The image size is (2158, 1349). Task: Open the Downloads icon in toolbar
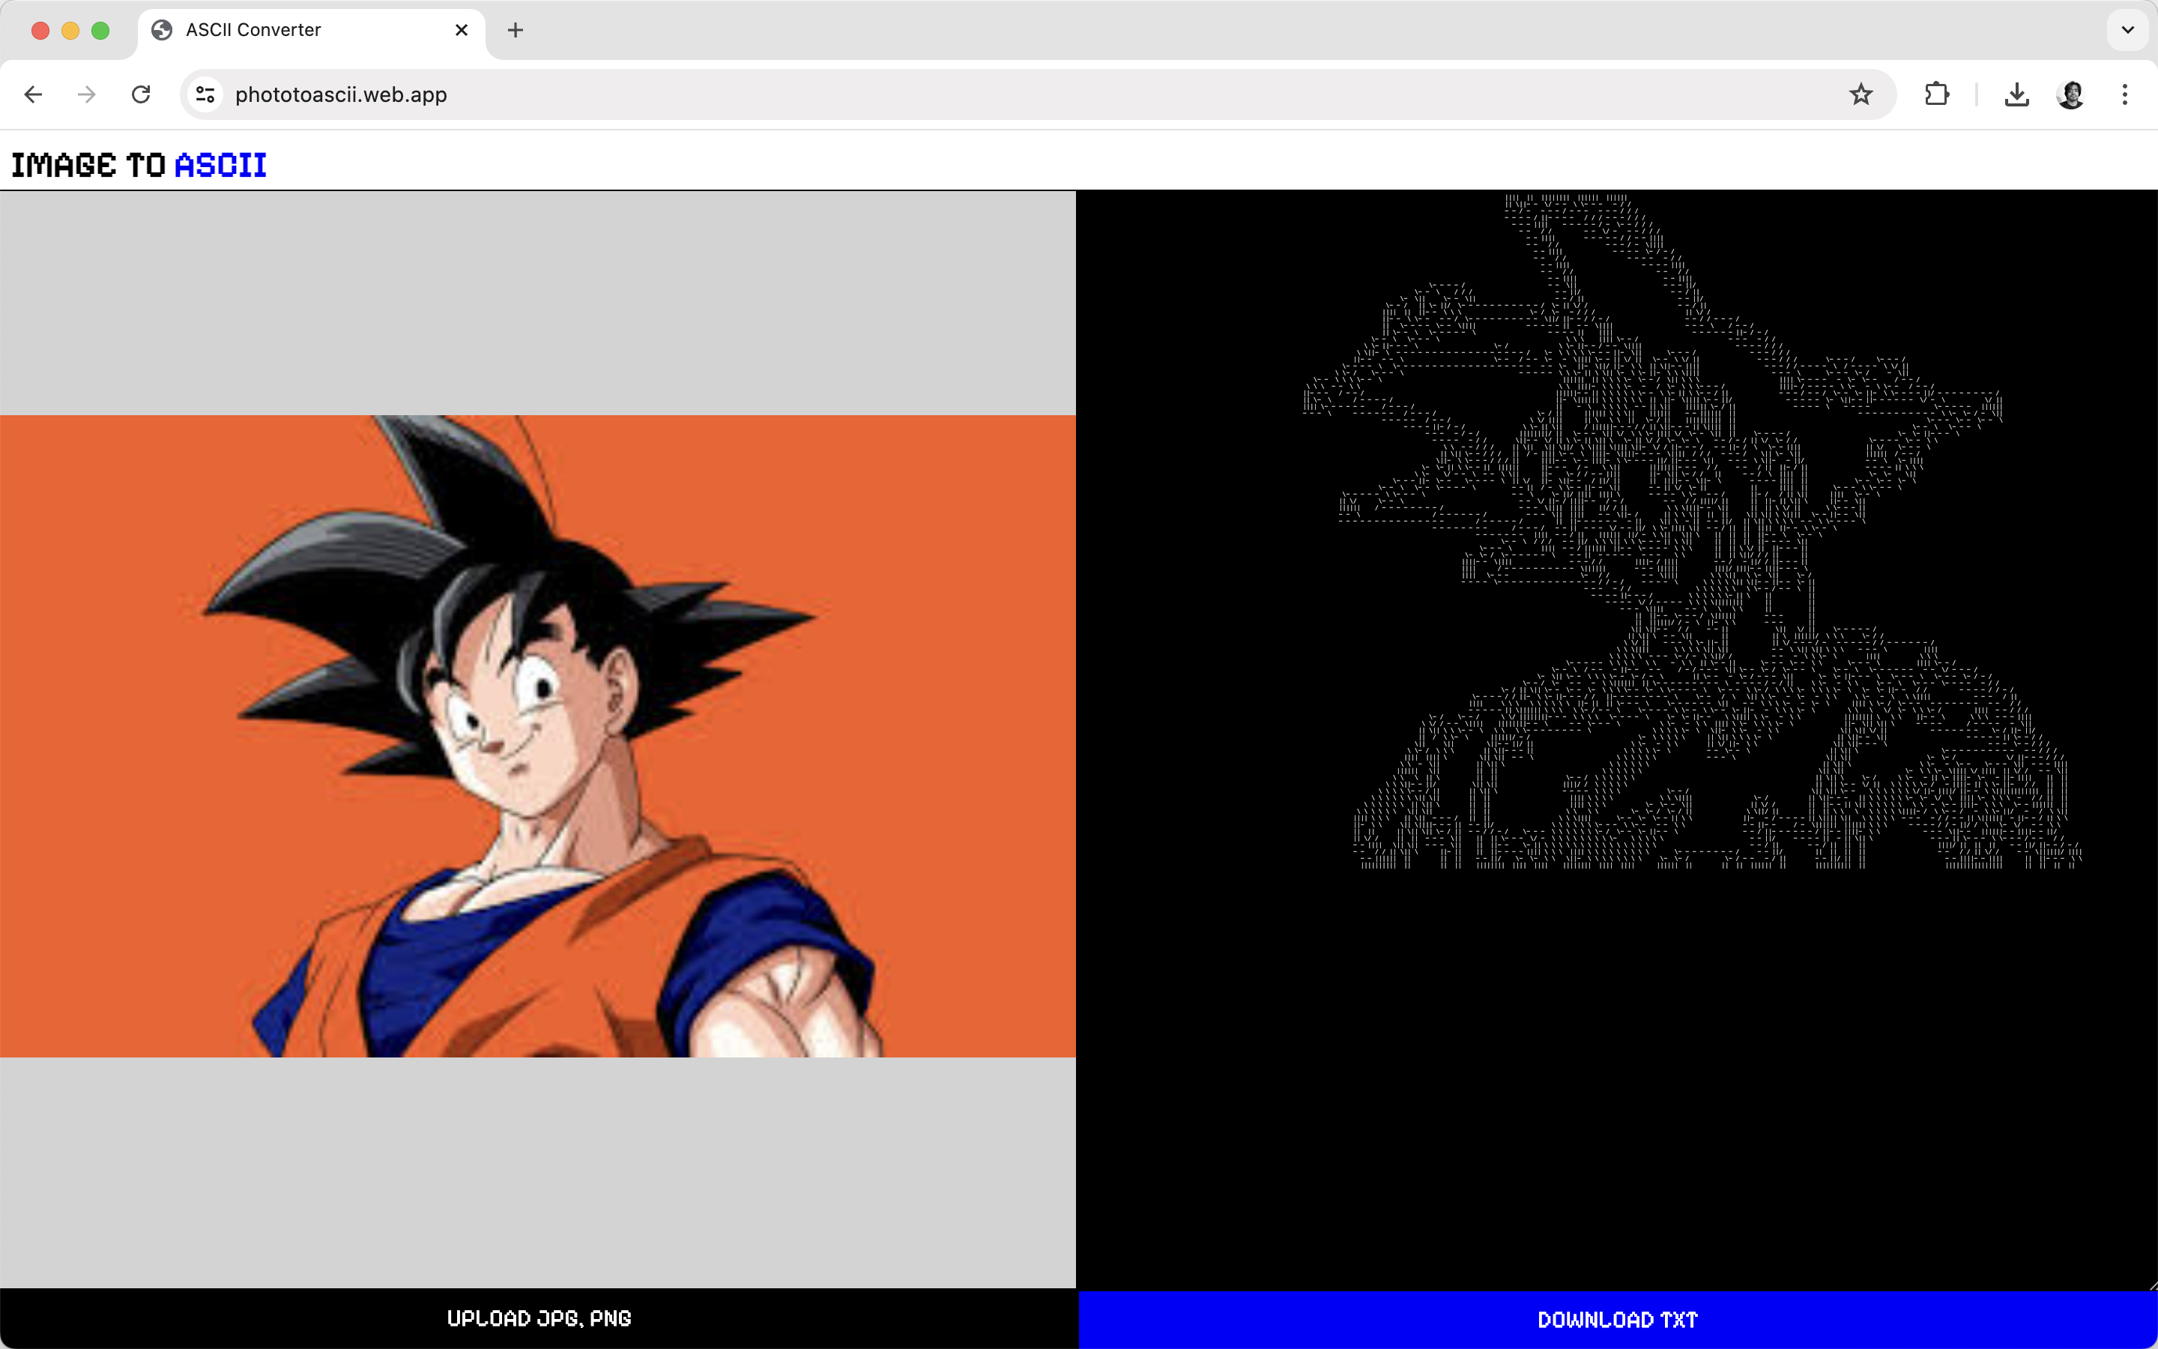[2017, 94]
